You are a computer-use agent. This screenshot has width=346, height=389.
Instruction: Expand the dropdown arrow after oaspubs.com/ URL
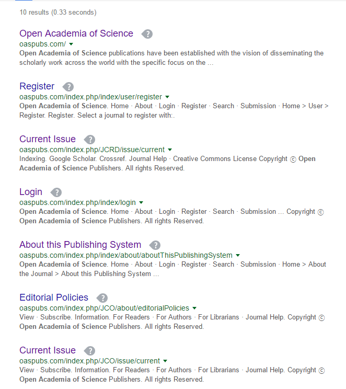tap(71, 44)
